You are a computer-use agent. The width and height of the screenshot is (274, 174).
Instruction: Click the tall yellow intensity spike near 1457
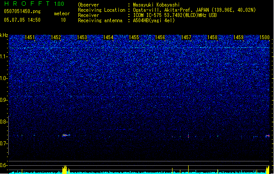point(188,170)
